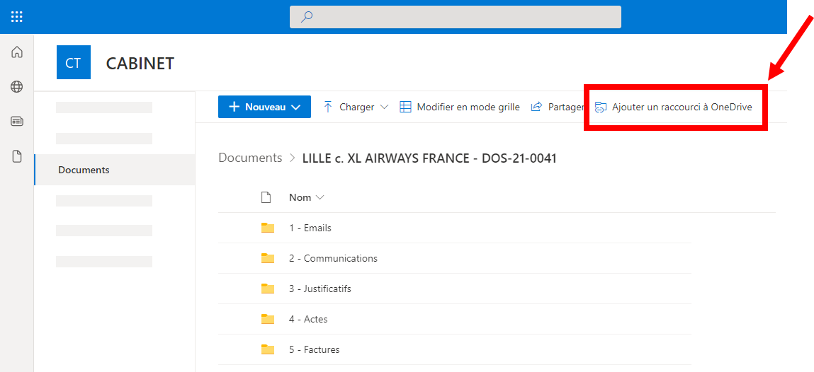Open the Charger dropdown arrow
The height and width of the screenshot is (372, 814).
click(384, 107)
